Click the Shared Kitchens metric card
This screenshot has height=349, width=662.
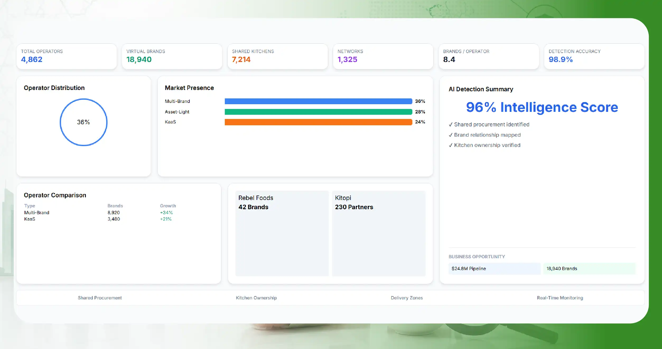(278, 56)
